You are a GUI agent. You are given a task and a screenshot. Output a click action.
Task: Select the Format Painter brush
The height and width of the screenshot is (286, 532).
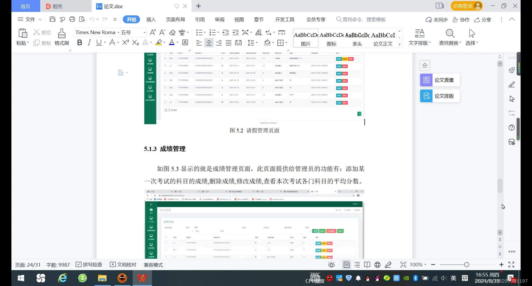62,34
